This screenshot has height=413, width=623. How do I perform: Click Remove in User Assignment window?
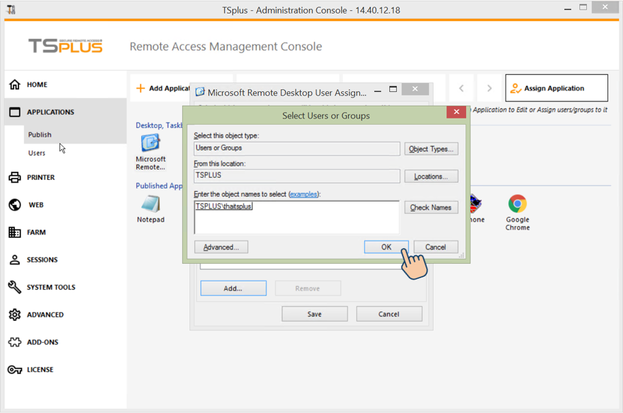pyautogui.click(x=307, y=288)
